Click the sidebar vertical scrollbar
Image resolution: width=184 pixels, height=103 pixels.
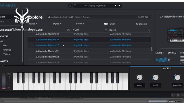click(x=23, y=36)
